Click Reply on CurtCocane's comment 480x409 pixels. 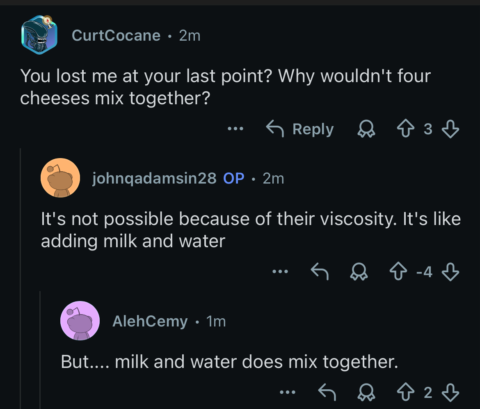pyautogui.click(x=300, y=129)
